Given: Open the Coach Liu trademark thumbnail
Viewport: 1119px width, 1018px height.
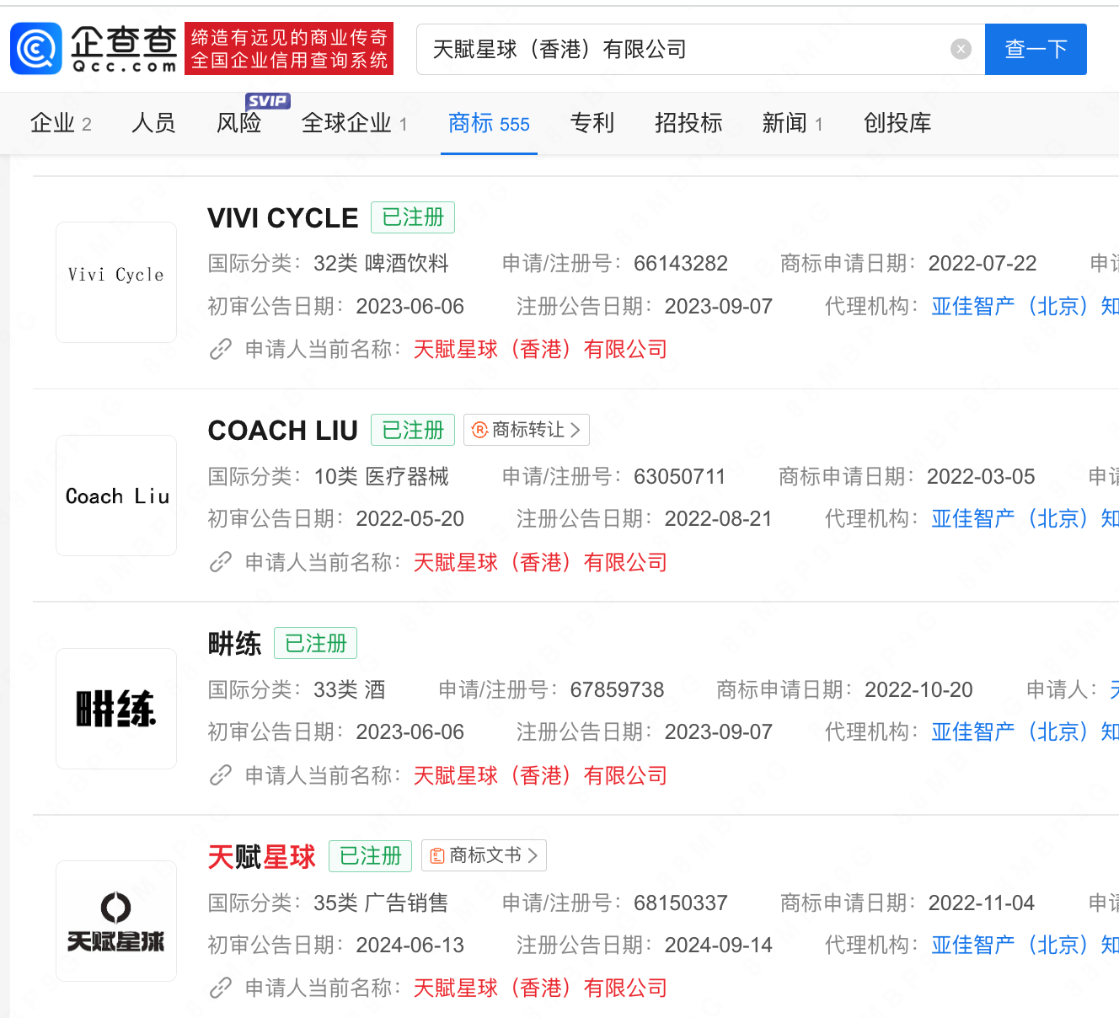Looking at the screenshot, I should click(x=116, y=496).
